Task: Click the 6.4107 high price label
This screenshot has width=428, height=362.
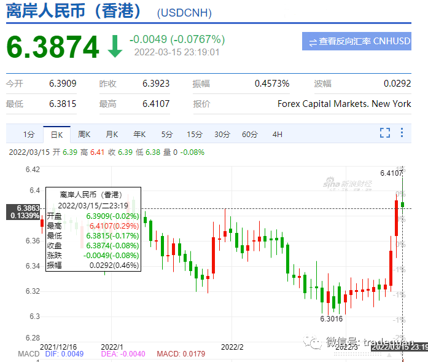Action: click(391, 173)
